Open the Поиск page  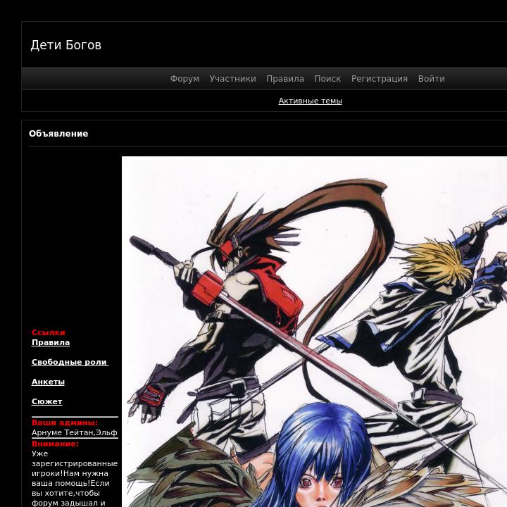(x=327, y=79)
